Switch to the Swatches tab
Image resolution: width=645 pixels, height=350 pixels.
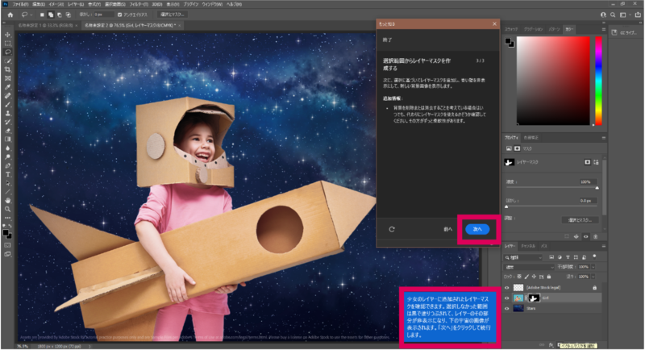512,28
